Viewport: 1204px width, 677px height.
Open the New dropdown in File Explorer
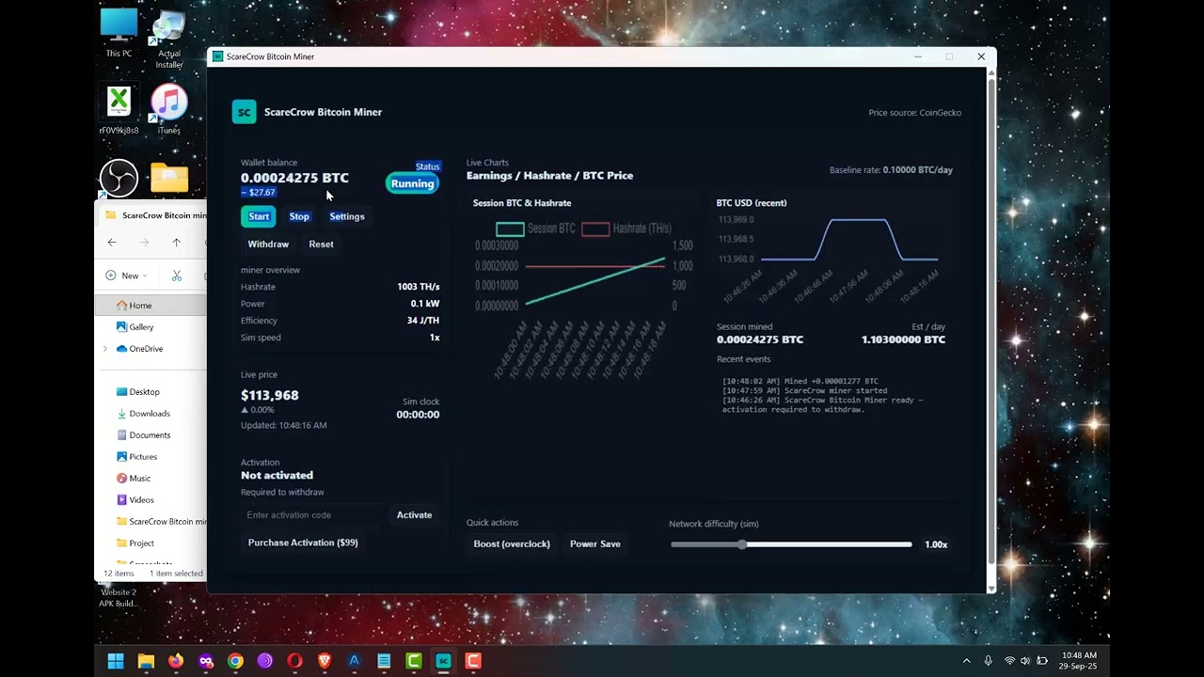click(x=129, y=276)
